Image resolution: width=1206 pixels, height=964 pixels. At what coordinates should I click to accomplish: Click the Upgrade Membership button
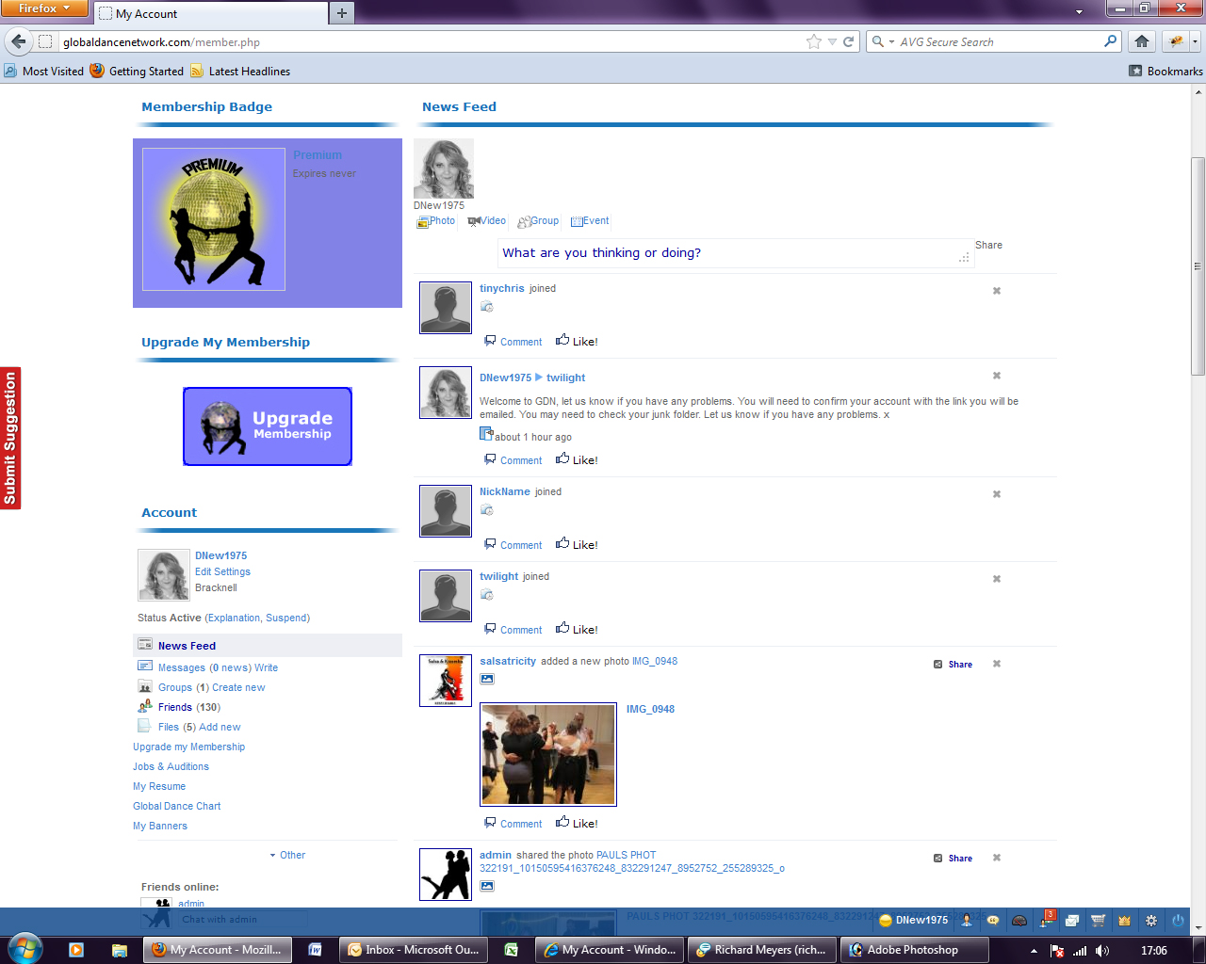coord(268,426)
